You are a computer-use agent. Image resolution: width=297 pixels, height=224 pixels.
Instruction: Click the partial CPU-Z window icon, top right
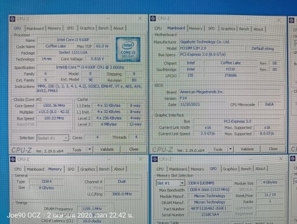(x=292, y=20)
